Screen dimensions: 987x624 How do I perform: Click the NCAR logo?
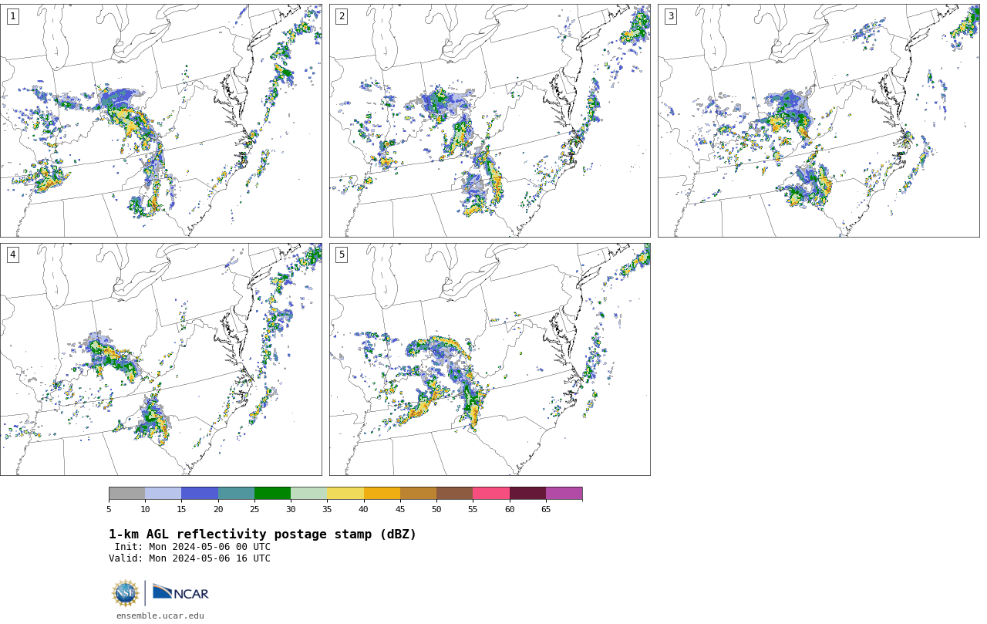coord(180,592)
